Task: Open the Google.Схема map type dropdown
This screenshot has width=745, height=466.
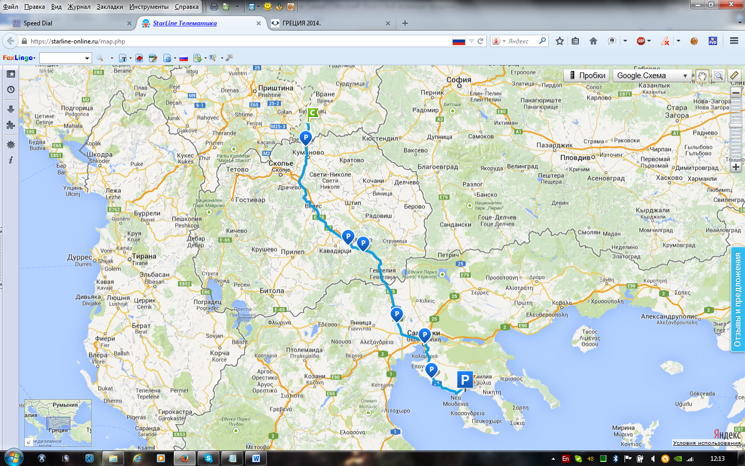Action: click(x=652, y=76)
